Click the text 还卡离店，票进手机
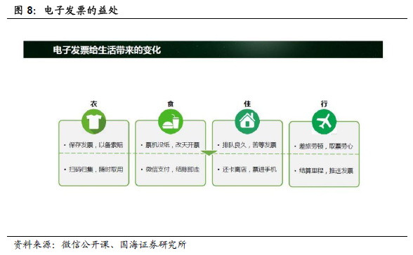This screenshot has height=255, width=413. tap(249, 170)
